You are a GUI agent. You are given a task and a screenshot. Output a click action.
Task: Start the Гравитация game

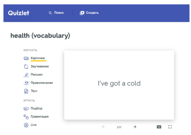click(40, 117)
